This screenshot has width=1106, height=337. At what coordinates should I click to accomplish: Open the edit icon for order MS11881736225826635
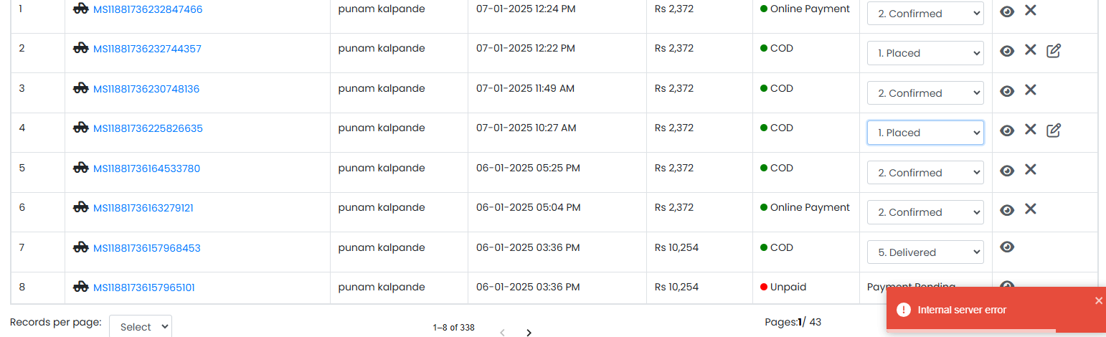1054,130
